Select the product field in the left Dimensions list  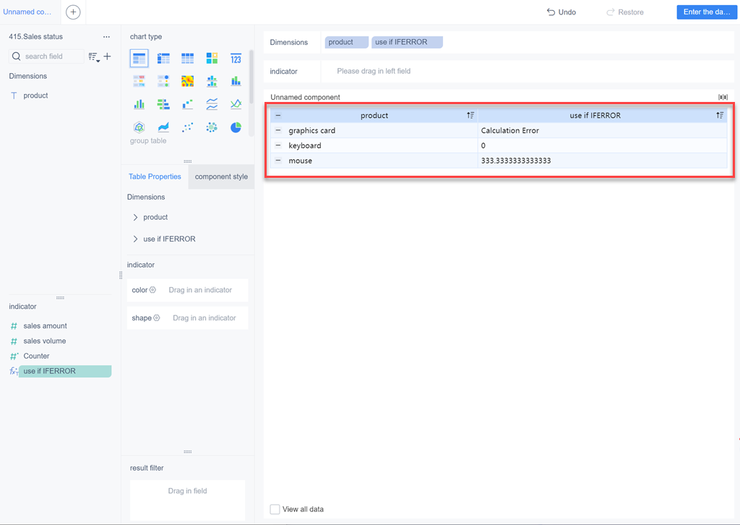point(36,95)
